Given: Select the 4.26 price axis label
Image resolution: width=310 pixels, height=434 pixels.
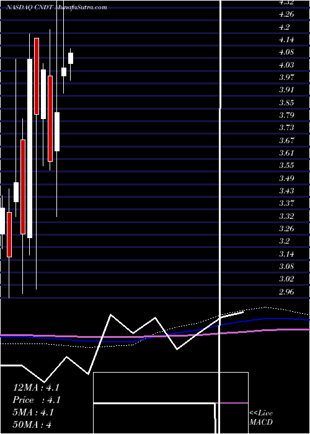Looking at the screenshot, I should click(286, 14).
